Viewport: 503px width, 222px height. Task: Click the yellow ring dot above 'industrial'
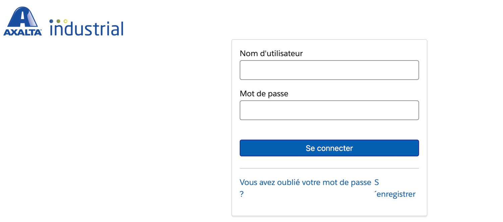65,21
